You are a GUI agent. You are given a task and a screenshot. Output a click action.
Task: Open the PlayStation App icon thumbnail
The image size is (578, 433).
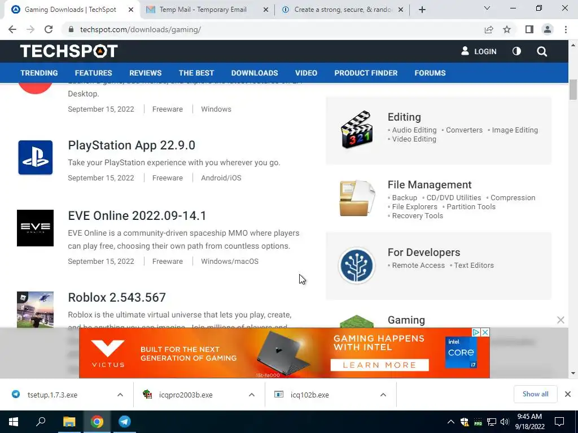(36, 158)
